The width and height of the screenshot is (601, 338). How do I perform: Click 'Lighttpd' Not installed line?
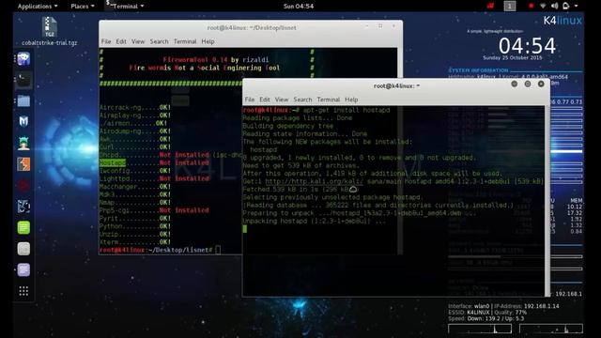point(154,178)
